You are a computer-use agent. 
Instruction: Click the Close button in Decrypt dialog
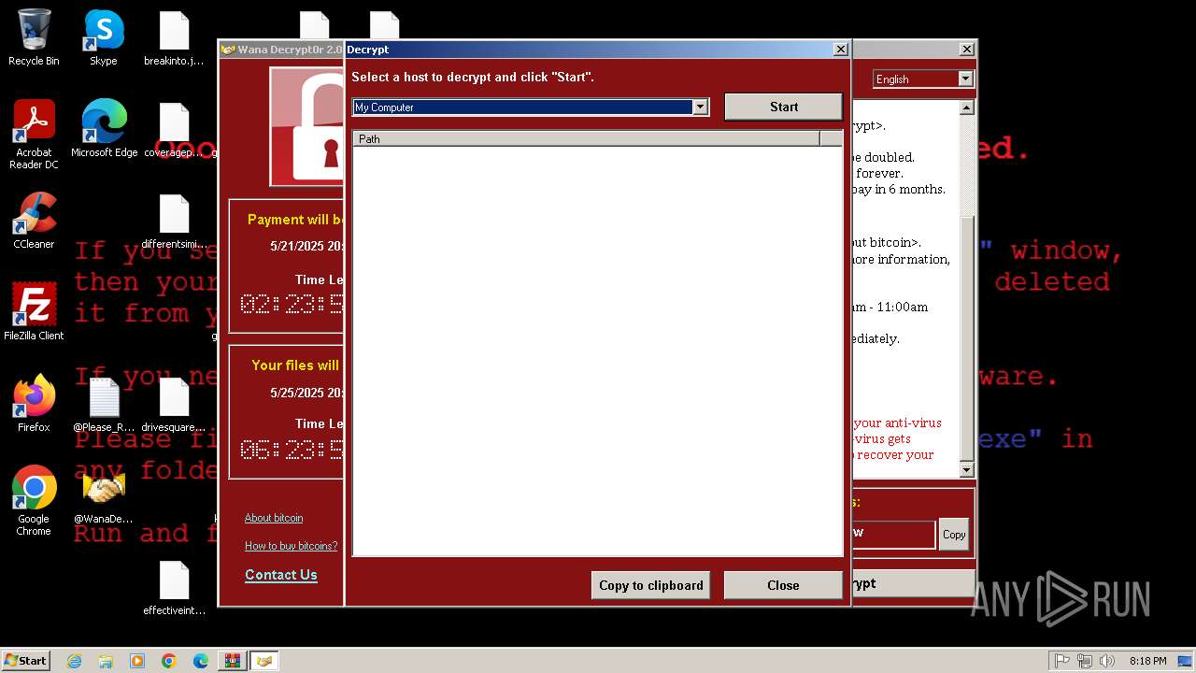pyautogui.click(x=783, y=585)
